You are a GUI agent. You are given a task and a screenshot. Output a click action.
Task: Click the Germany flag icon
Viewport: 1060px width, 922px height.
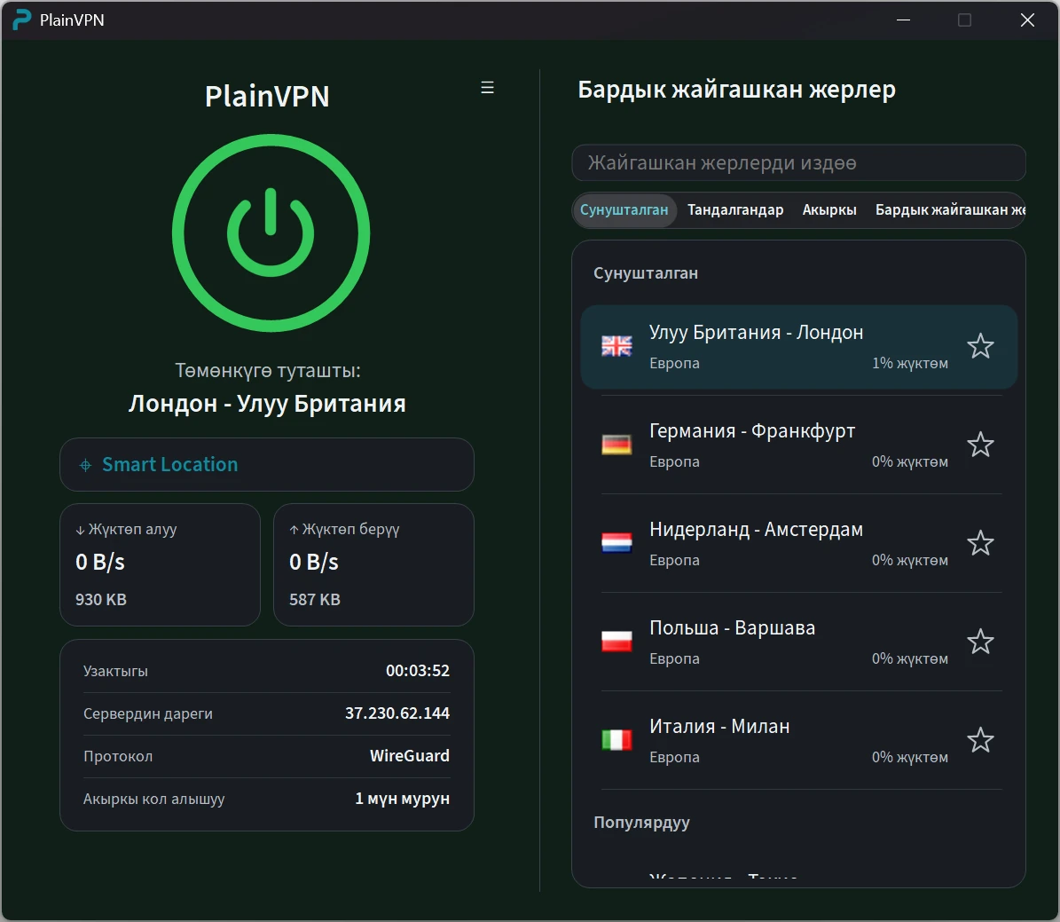(x=616, y=445)
